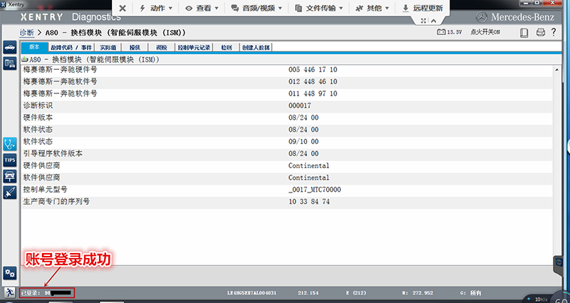Click the logged-in user status field 已登录
Image resolution: width=570 pixels, height=303 pixels.
point(47,293)
